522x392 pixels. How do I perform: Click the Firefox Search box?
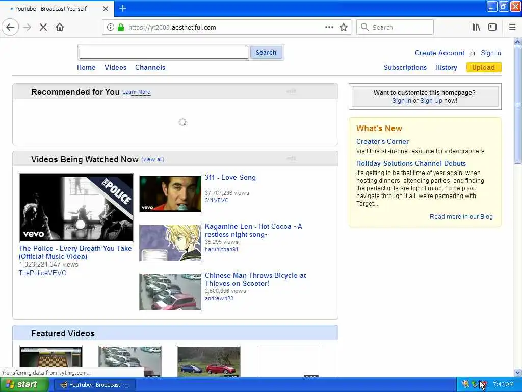pos(395,27)
